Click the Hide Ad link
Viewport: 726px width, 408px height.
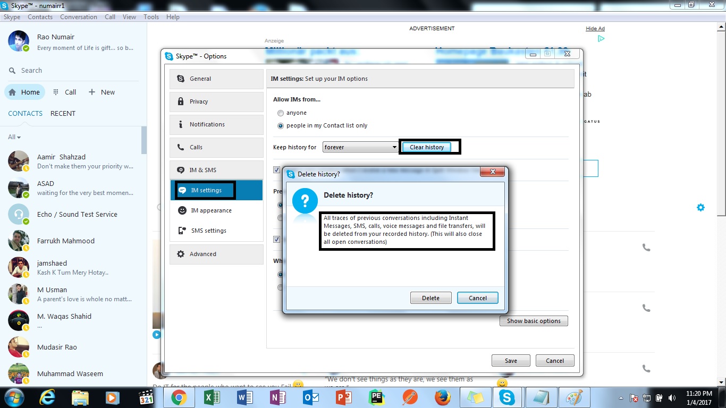pos(595,29)
